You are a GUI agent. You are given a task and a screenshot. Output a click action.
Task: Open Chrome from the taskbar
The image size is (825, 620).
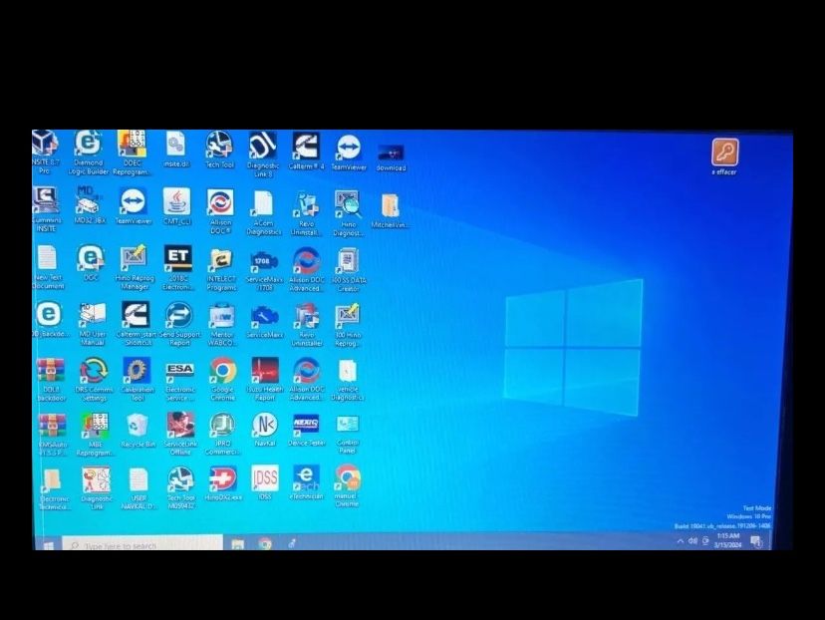click(x=265, y=544)
